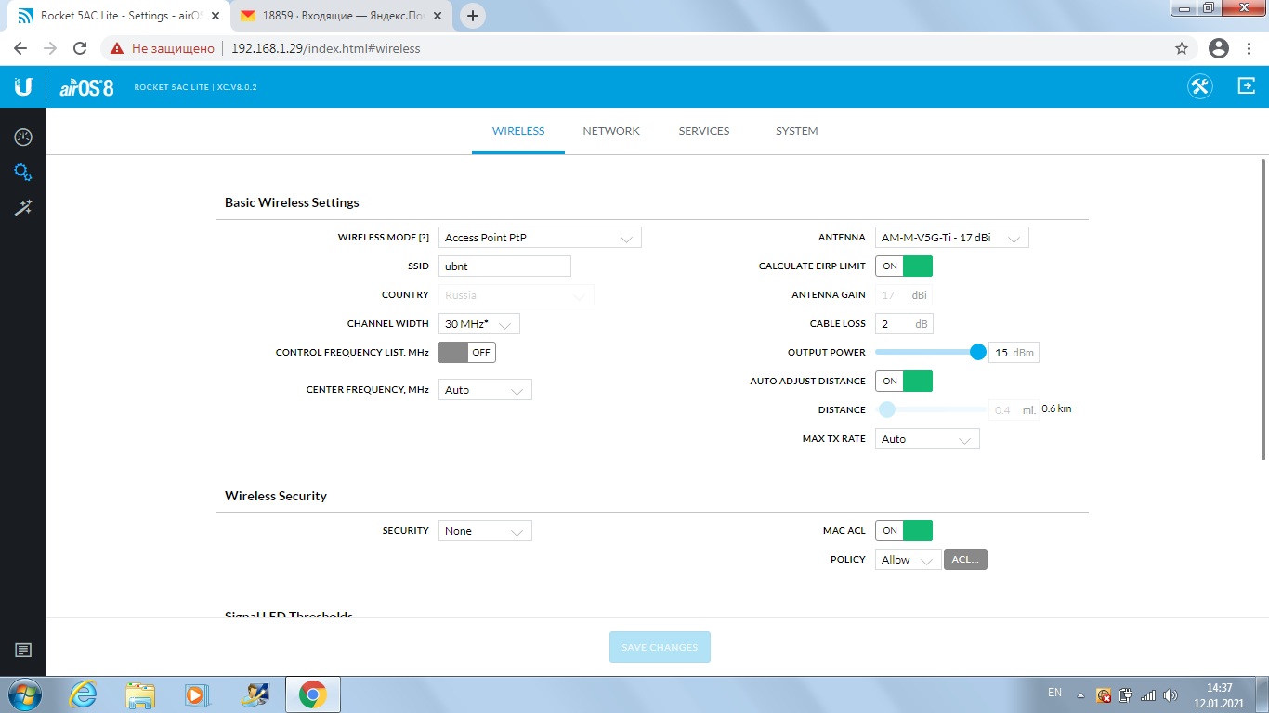
Task: Click the Wireless Mode help [?] link
Action: tap(424, 238)
